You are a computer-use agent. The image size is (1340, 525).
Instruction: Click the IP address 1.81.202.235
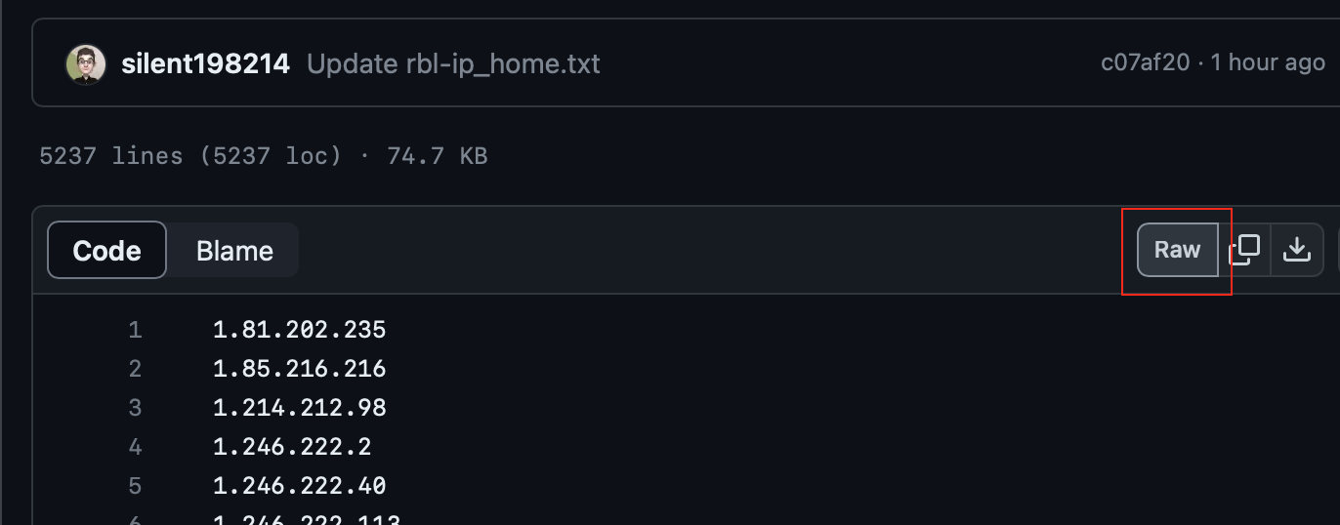click(x=299, y=330)
